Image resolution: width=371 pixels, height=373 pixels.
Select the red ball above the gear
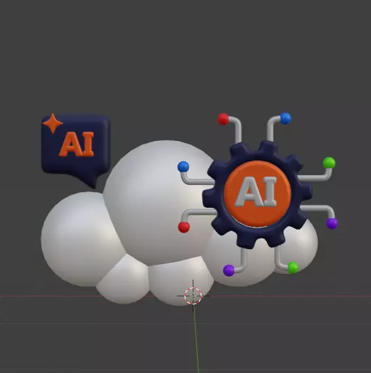coord(223,119)
